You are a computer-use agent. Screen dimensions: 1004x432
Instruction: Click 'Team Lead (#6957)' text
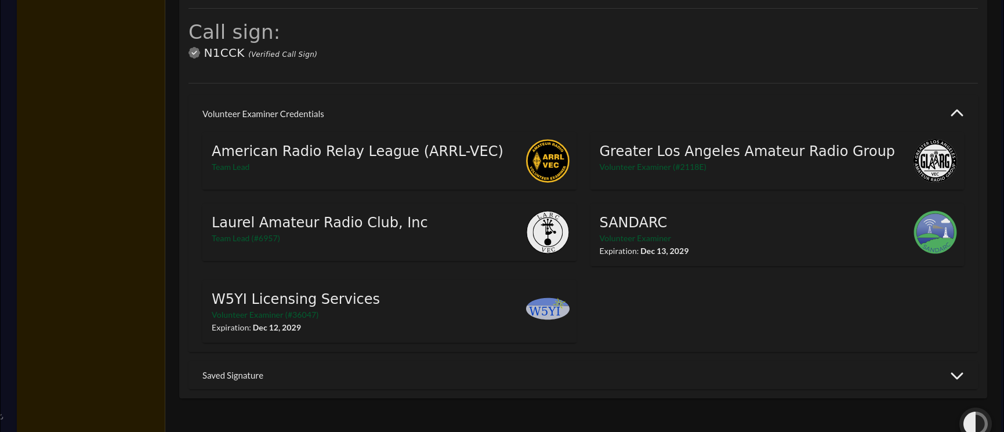(246, 238)
